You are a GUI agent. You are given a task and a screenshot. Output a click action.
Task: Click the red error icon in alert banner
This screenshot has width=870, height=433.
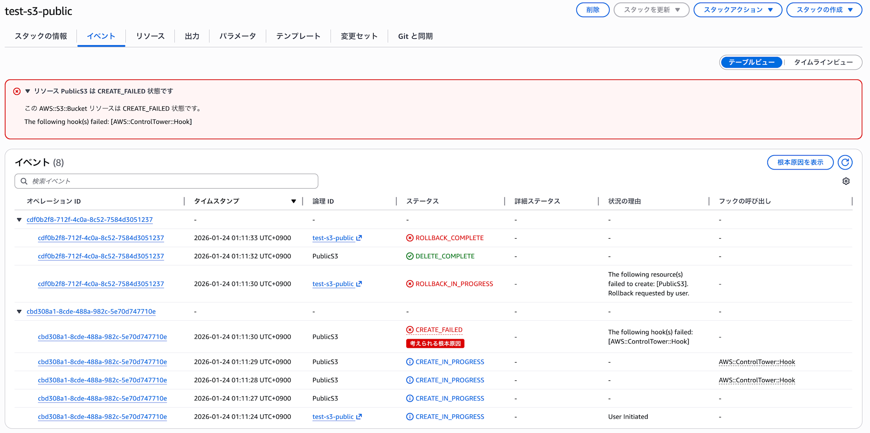click(17, 91)
